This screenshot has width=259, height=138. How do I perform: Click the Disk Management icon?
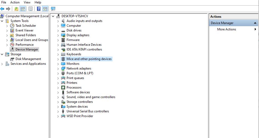(12, 59)
